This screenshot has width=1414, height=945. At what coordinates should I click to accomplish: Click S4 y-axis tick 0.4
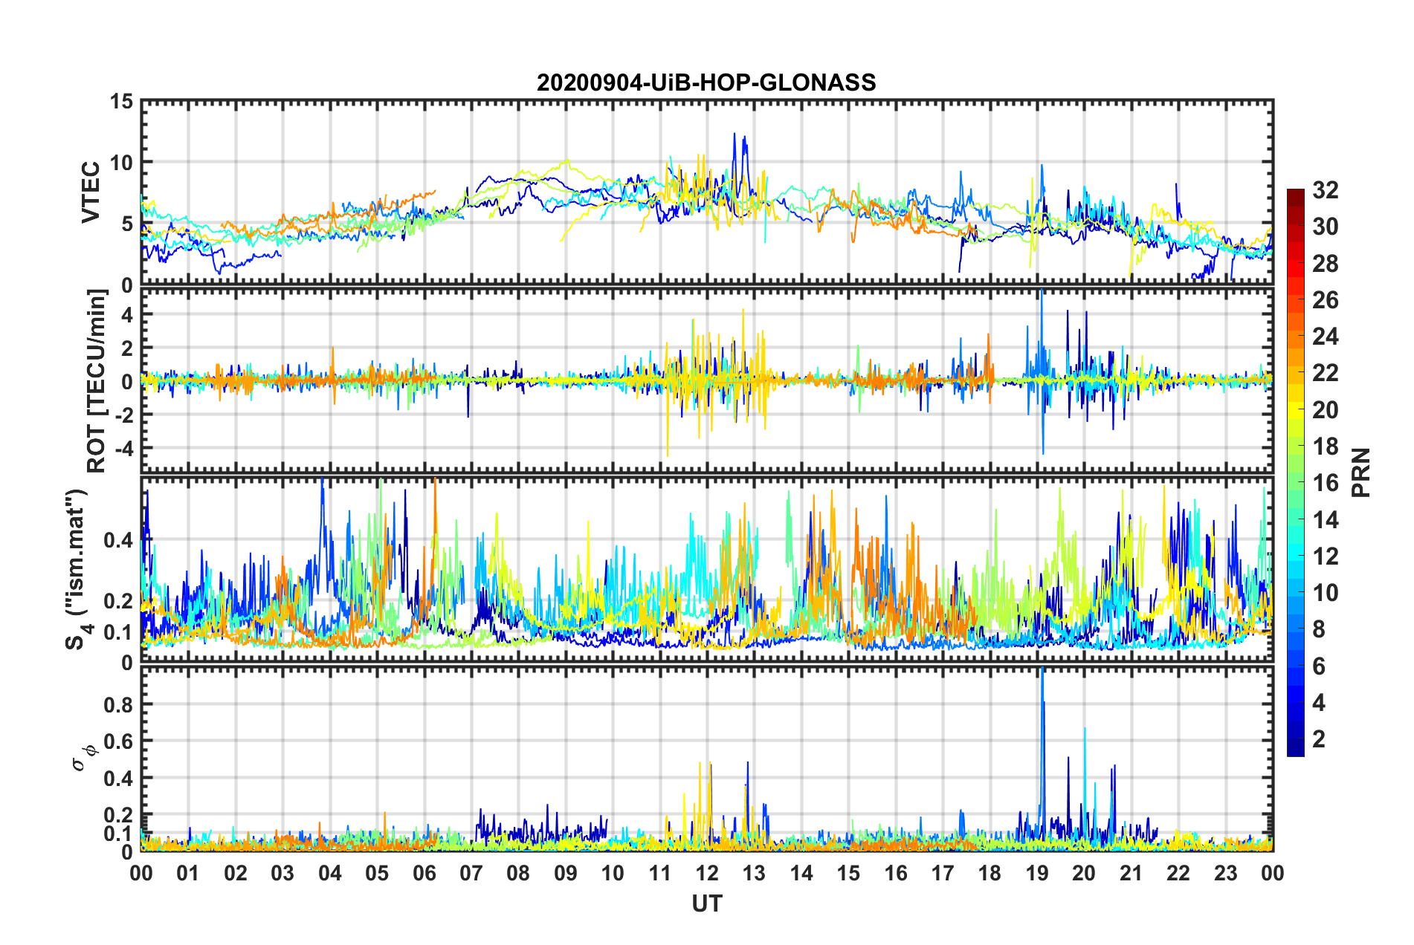coord(118,540)
